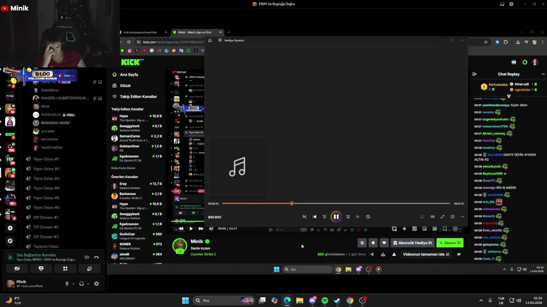This screenshot has height=307, width=547.
Task: Follow Minik with the heart button
Action: [384, 243]
